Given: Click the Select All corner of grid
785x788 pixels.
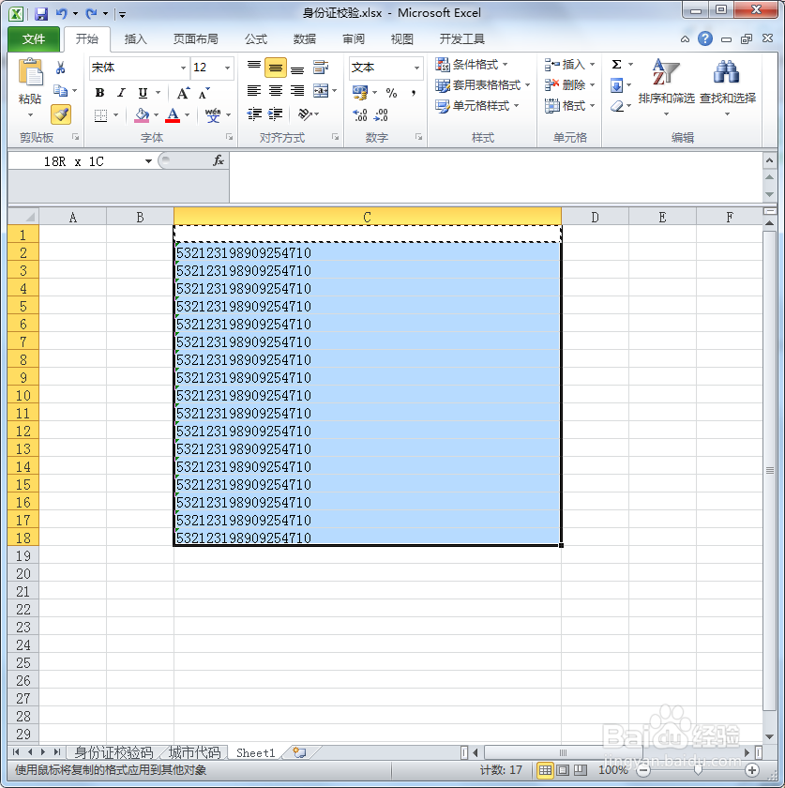Looking at the screenshot, I should (x=23, y=217).
